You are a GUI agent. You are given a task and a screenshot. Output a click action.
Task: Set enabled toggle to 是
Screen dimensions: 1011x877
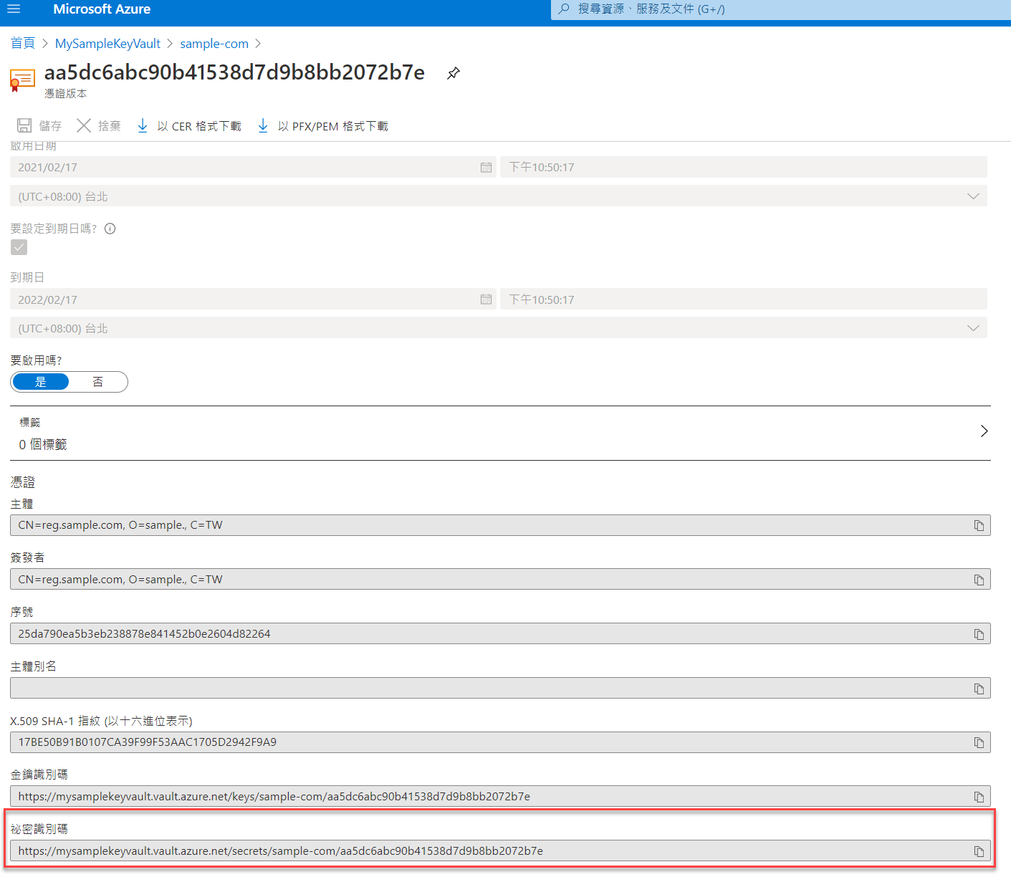(x=40, y=382)
